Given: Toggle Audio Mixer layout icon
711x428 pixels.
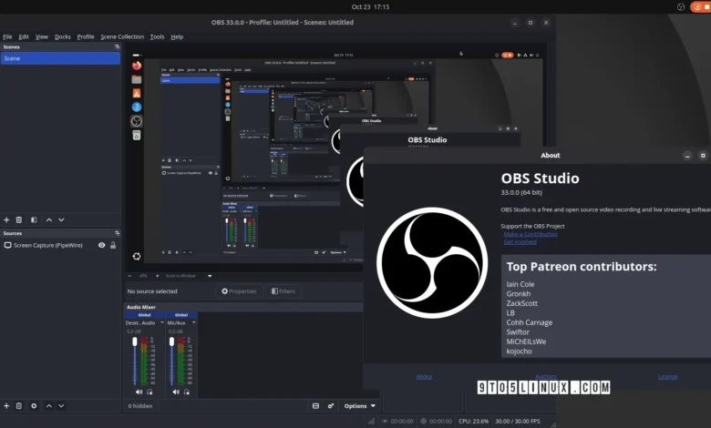Looking at the screenshot, I should coord(315,406).
